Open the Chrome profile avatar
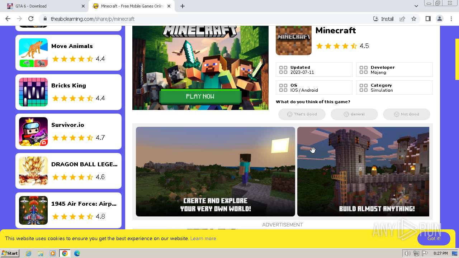 point(439,19)
